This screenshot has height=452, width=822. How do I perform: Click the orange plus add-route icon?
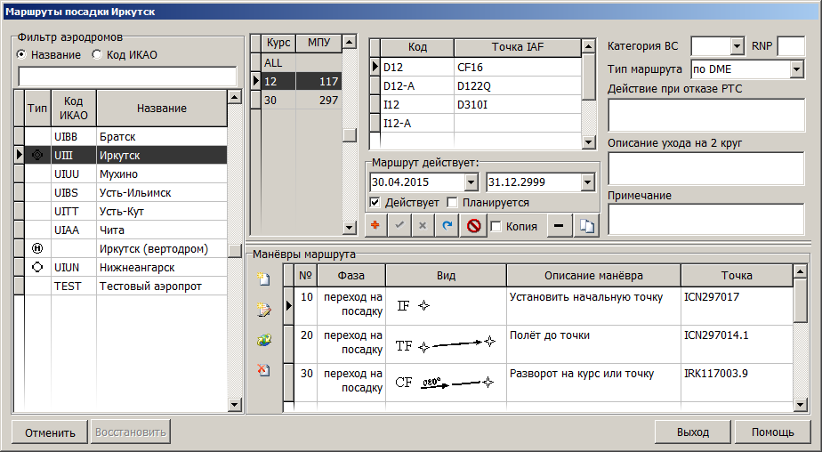point(375,226)
